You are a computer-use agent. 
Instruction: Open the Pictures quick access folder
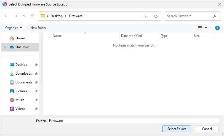pos(21,91)
